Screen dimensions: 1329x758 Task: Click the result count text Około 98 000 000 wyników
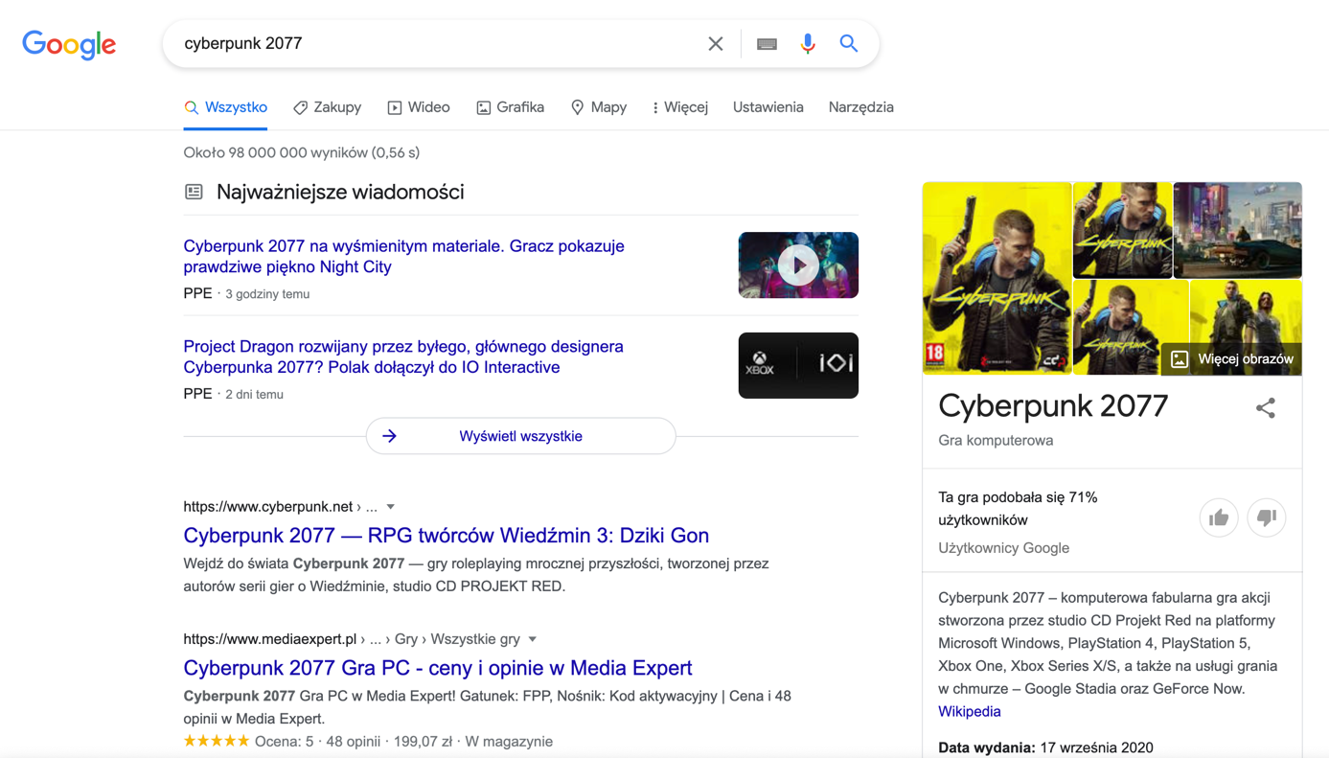[x=302, y=152]
